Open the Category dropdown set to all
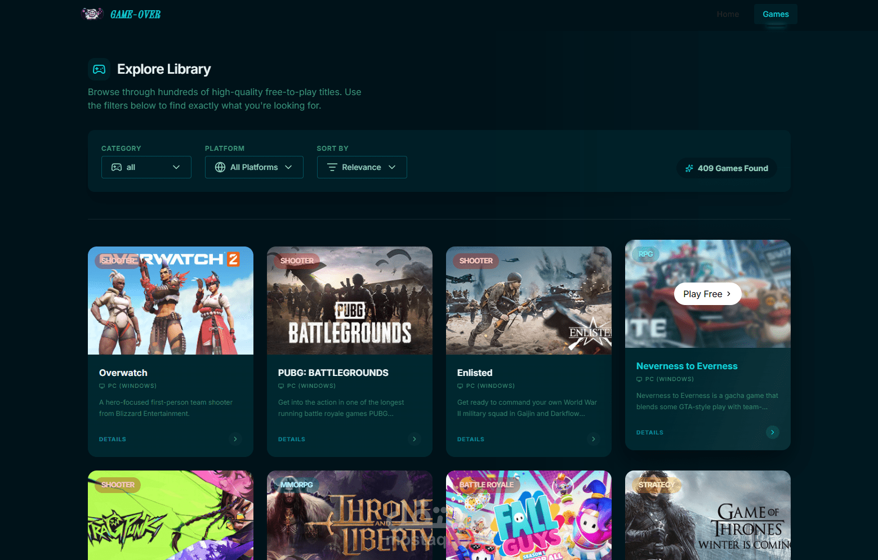878x560 pixels. (146, 167)
